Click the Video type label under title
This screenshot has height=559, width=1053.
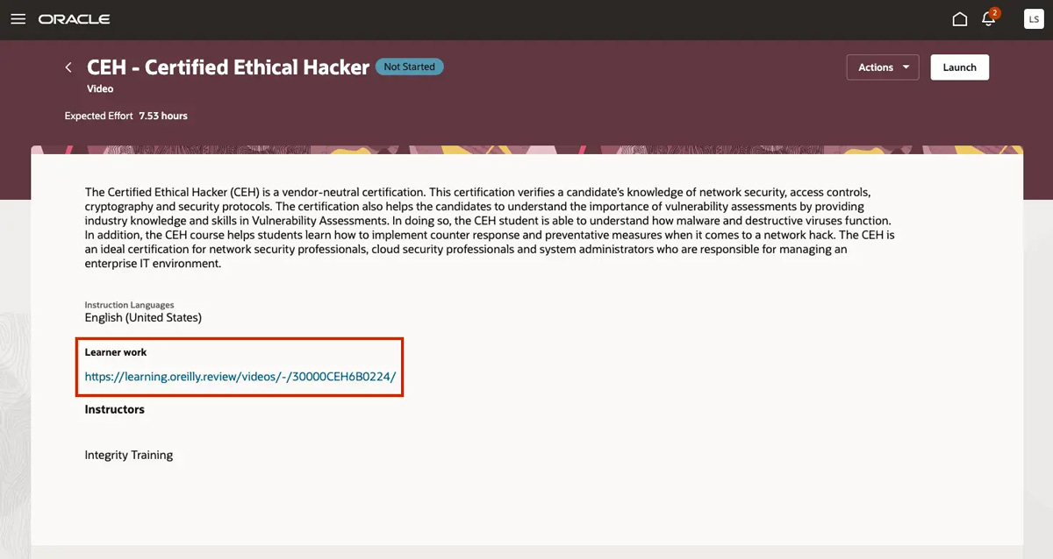click(x=100, y=88)
